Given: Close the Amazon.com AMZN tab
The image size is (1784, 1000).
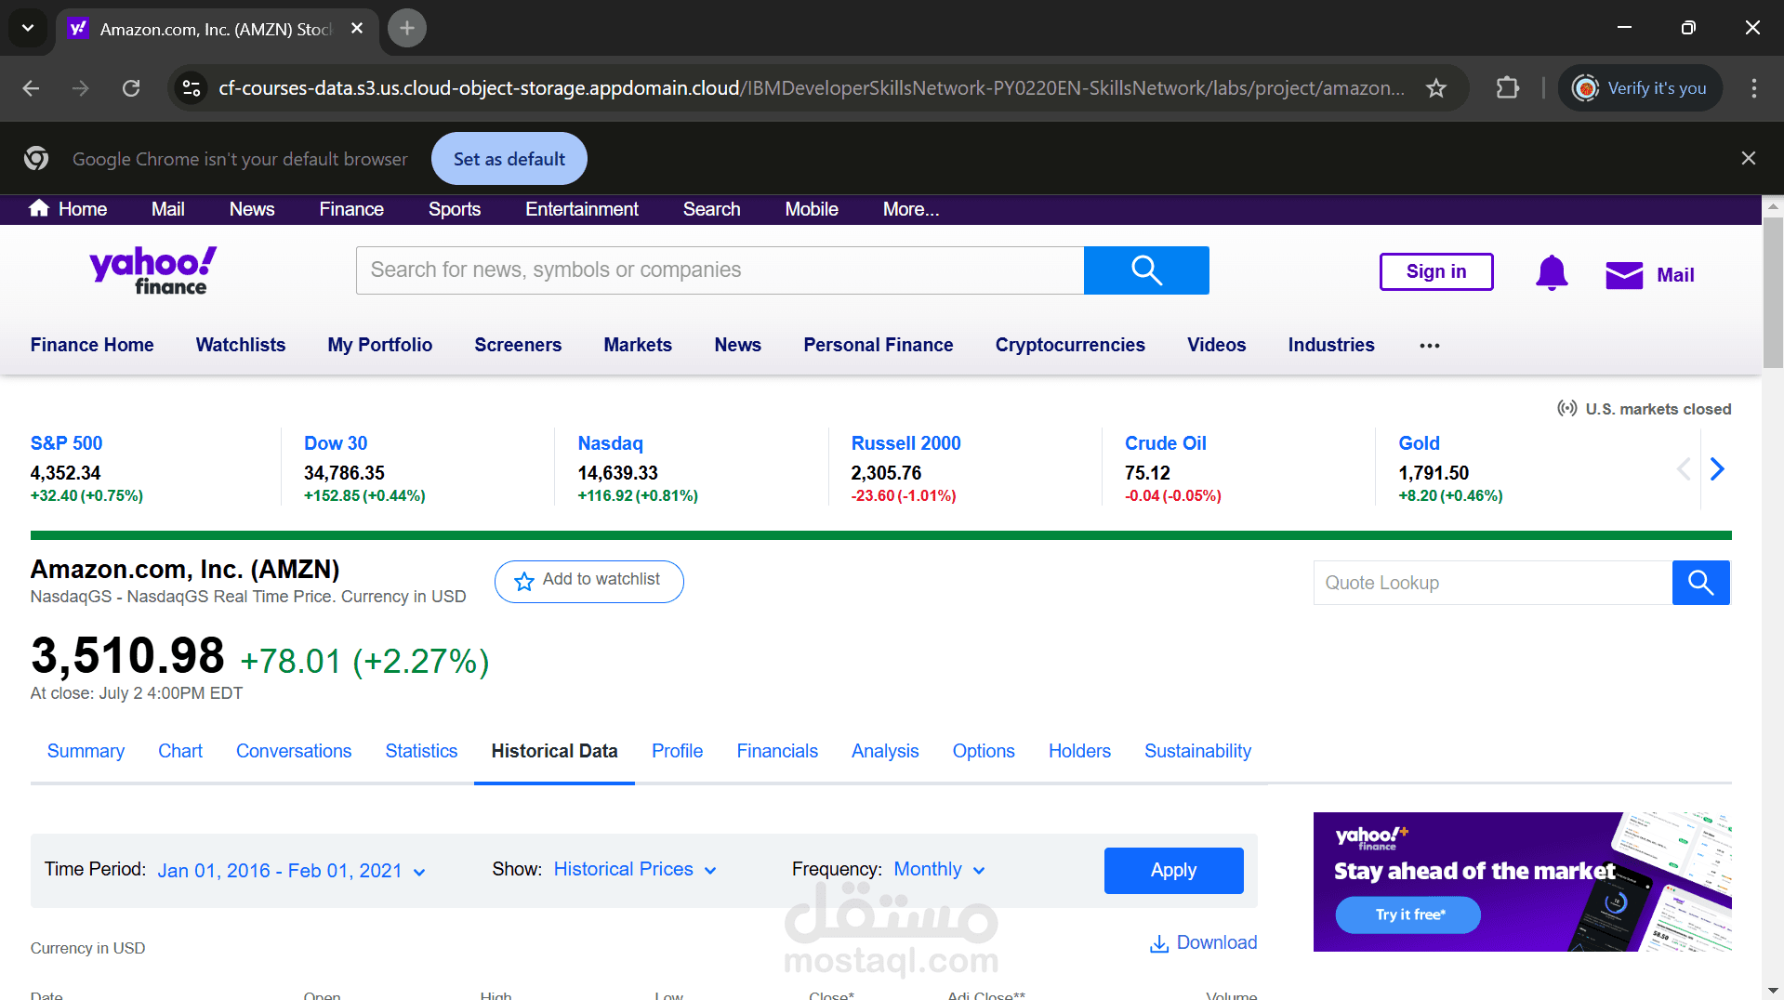Looking at the screenshot, I should pyautogui.click(x=357, y=29).
